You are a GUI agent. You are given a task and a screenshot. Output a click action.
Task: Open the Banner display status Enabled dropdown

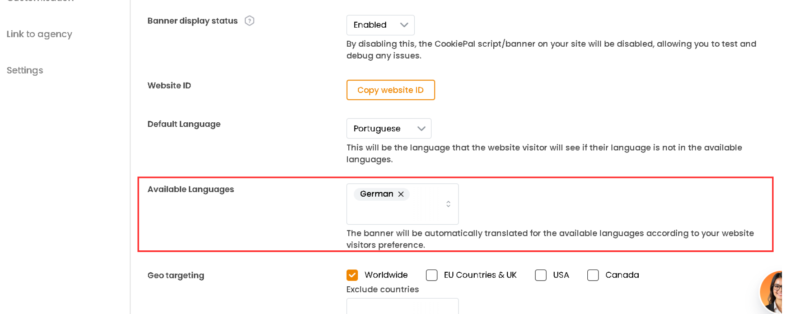click(x=380, y=25)
